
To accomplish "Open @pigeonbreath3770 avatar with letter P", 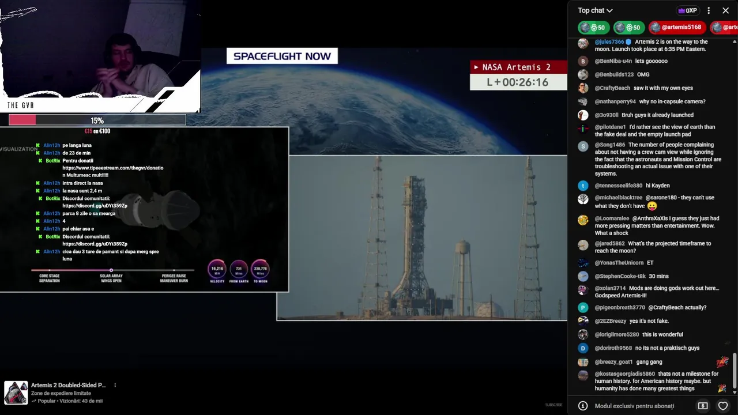I will point(583,308).
